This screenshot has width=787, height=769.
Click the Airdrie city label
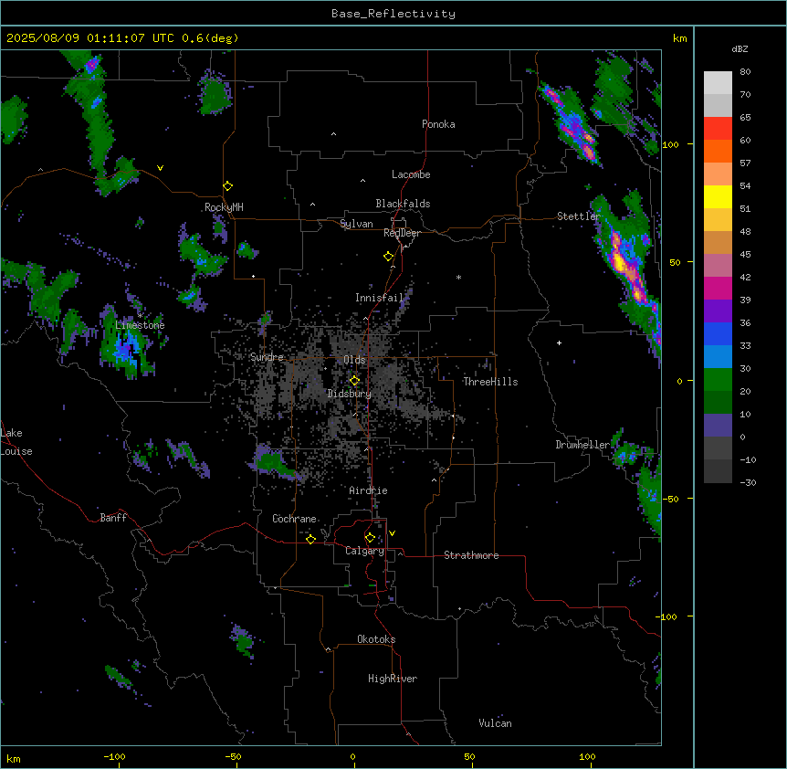[368, 490]
